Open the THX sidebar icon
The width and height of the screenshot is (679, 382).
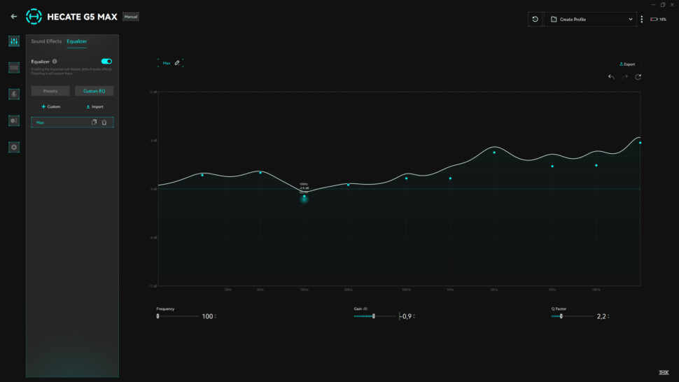tap(14, 67)
